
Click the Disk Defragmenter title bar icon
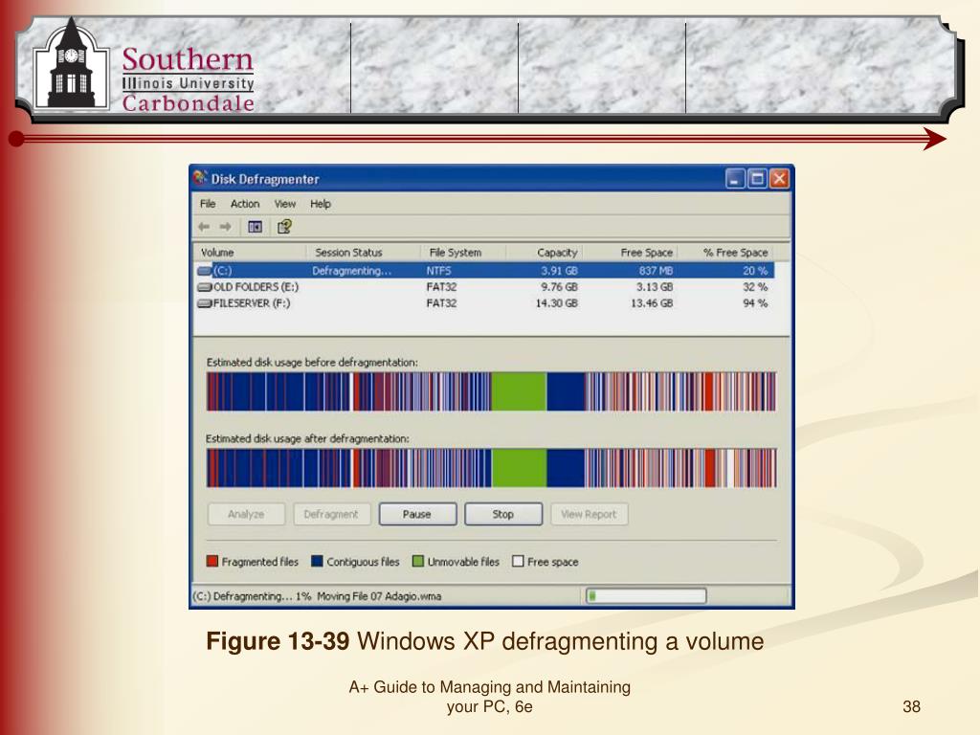[x=200, y=178]
